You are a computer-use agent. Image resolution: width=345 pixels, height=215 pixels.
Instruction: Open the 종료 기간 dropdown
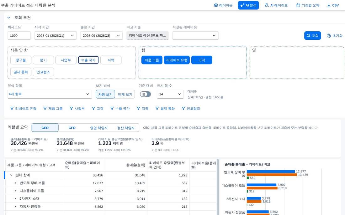tap(101, 36)
